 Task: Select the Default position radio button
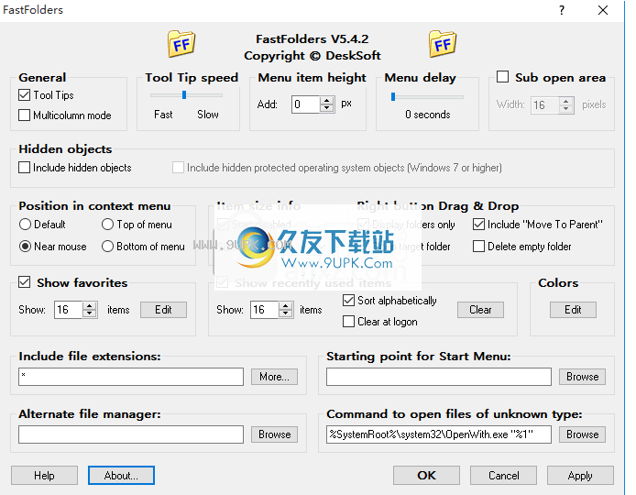(25, 225)
